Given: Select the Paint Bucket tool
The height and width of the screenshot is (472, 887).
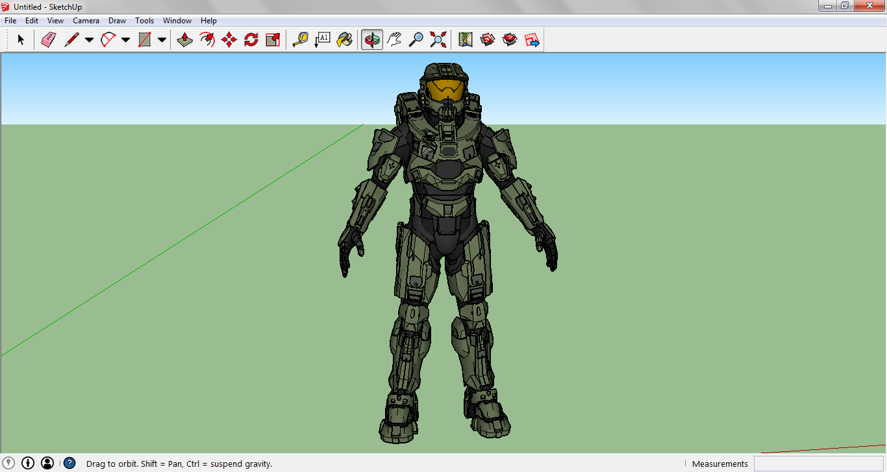Looking at the screenshot, I should 344,40.
